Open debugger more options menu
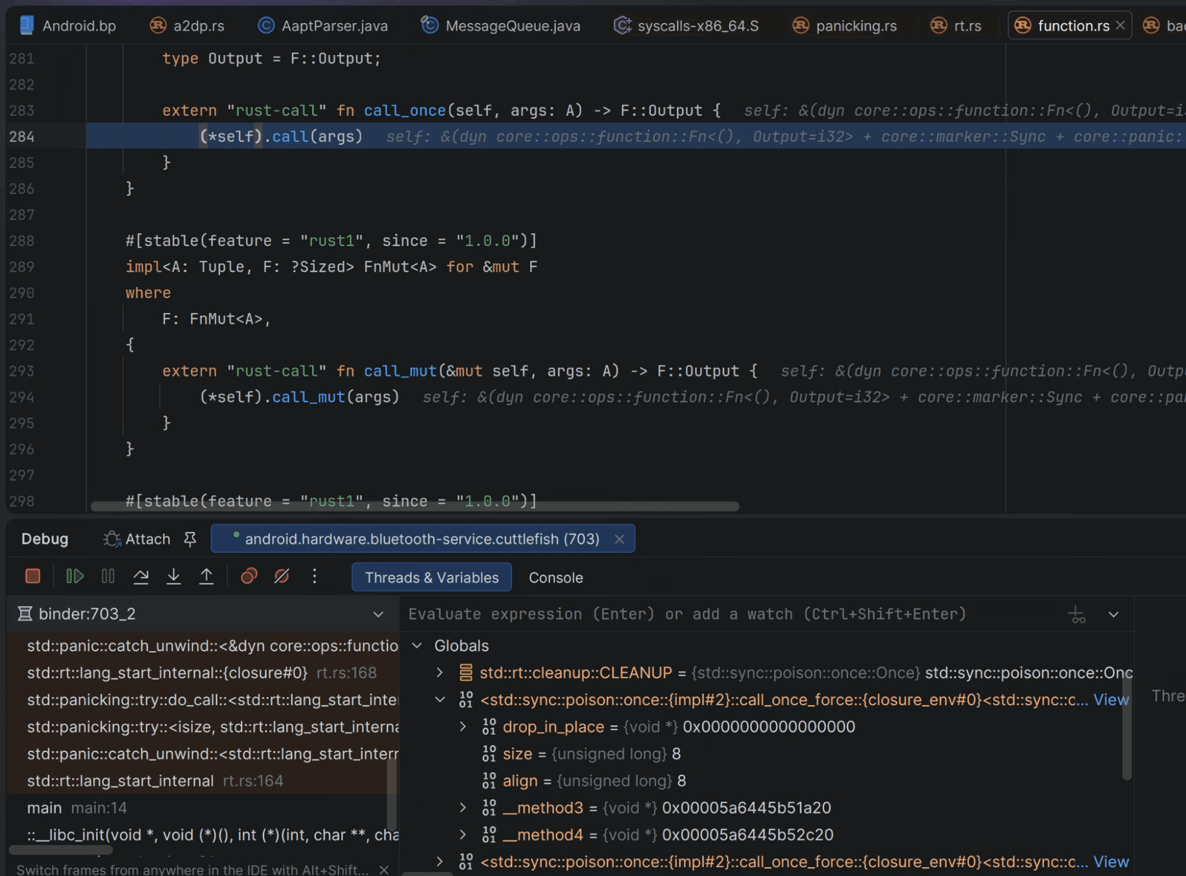The width and height of the screenshot is (1186, 876). click(x=314, y=576)
